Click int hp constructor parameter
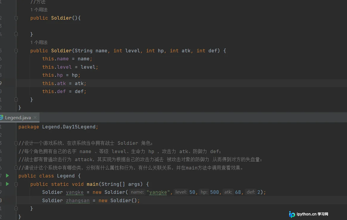This screenshot has width=347, height=220. [155, 51]
